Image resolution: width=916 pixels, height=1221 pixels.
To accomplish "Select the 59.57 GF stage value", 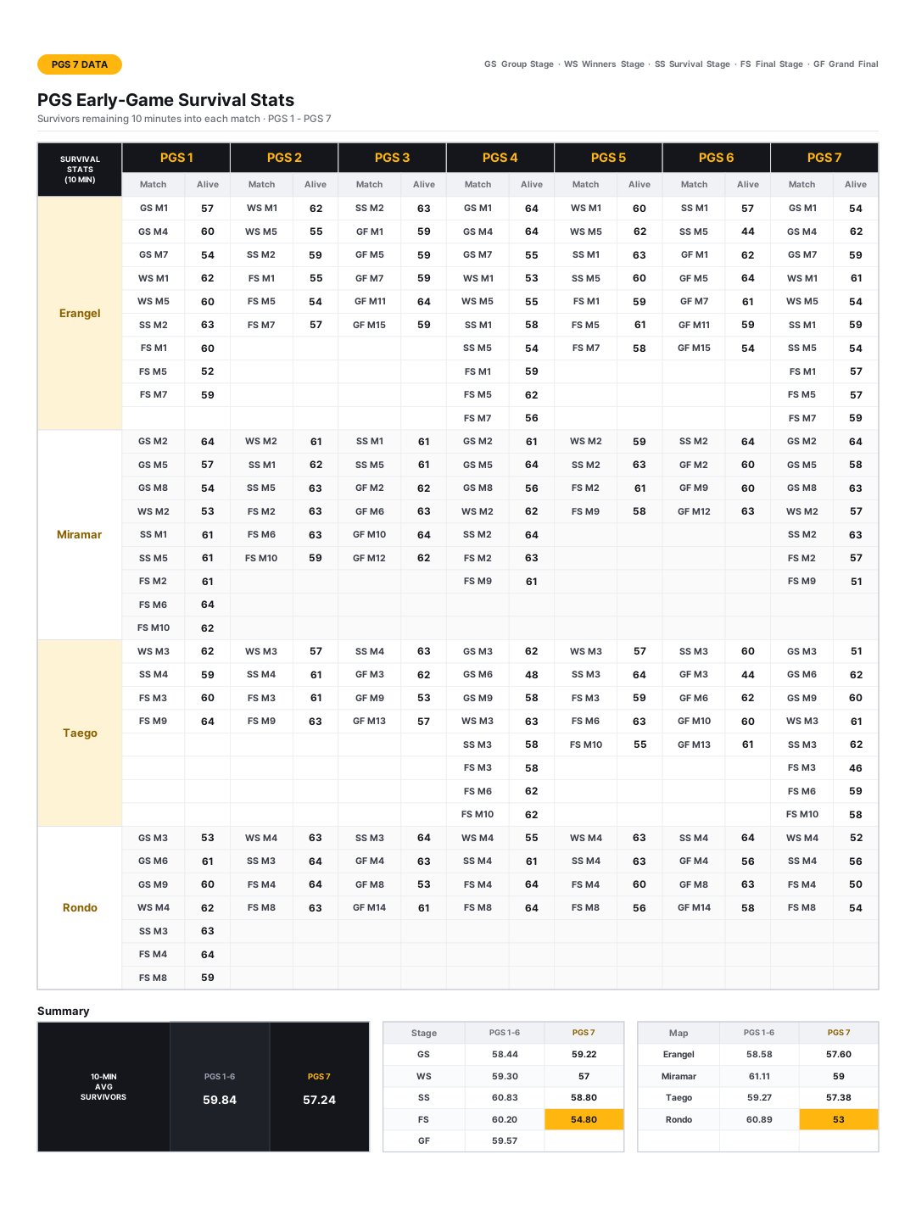I will [x=505, y=1140].
